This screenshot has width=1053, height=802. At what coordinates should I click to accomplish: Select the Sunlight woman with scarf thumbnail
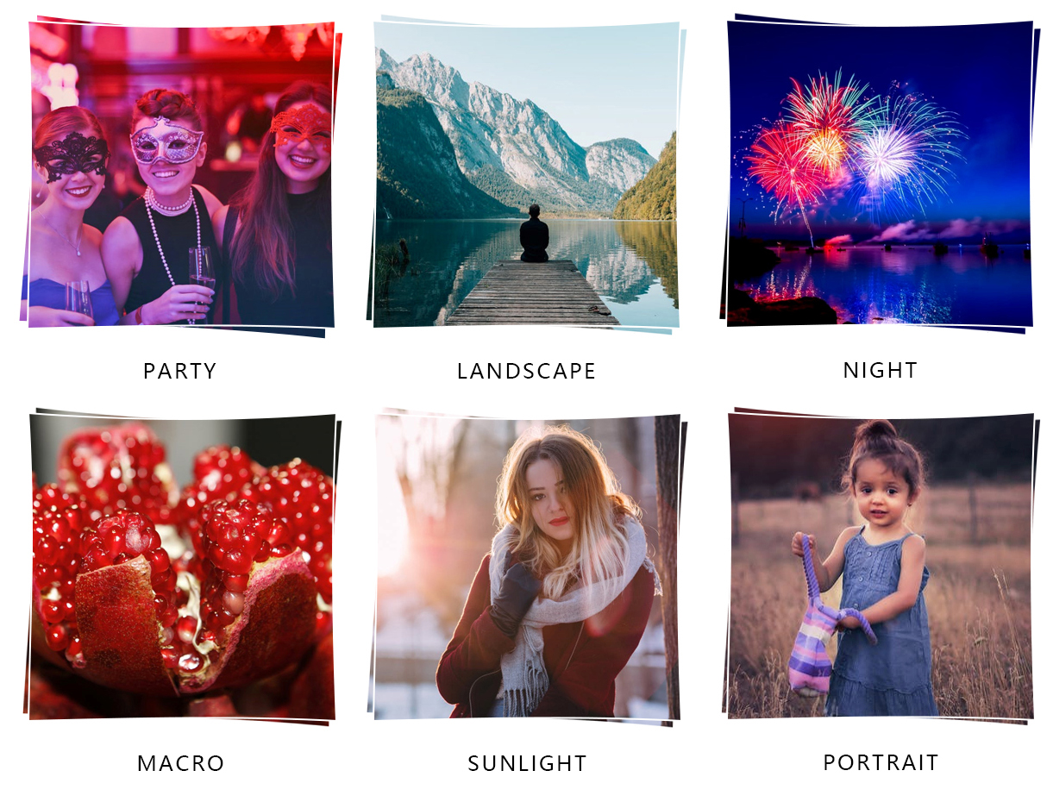coord(526,567)
